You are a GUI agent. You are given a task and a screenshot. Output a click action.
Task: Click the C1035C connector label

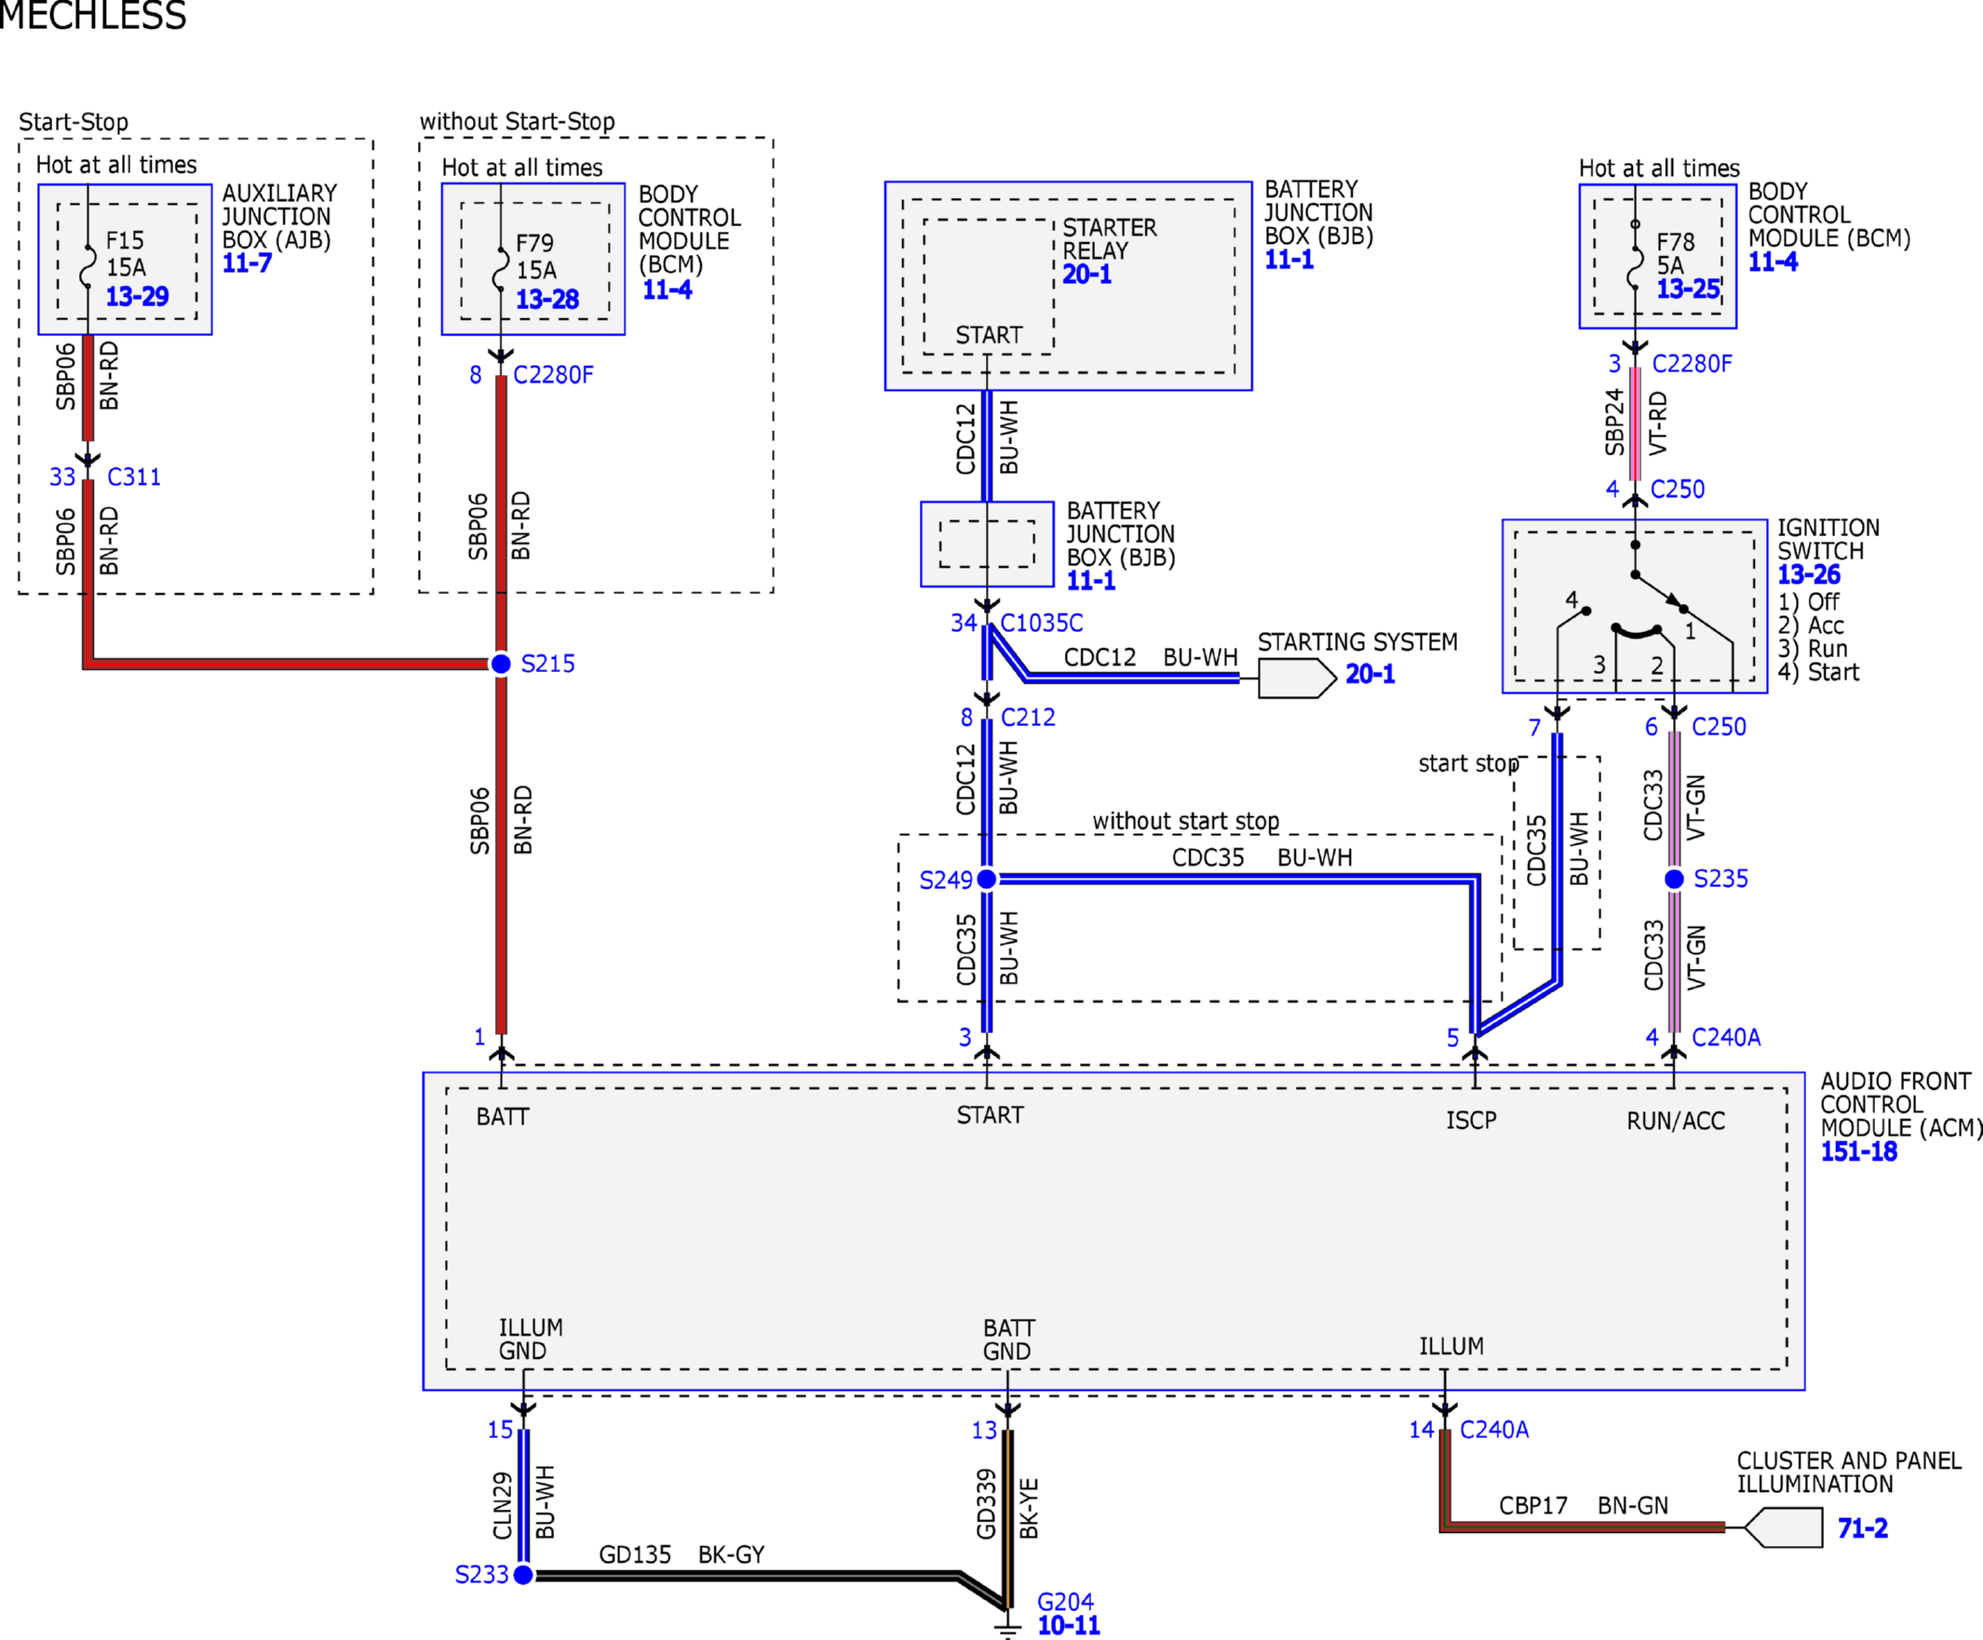[1042, 623]
